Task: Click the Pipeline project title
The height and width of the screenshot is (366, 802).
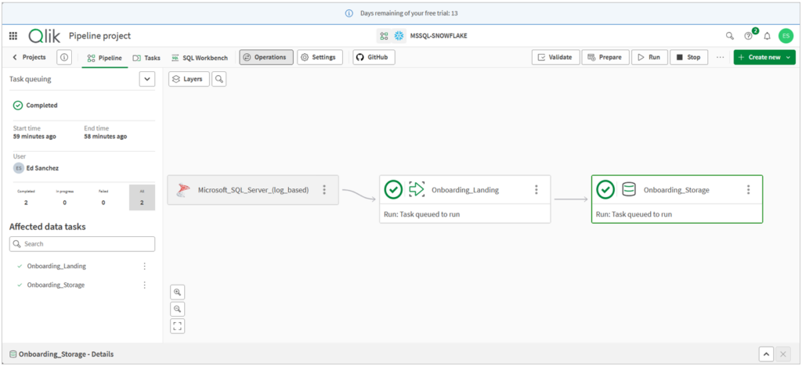Action: [x=99, y=36]
